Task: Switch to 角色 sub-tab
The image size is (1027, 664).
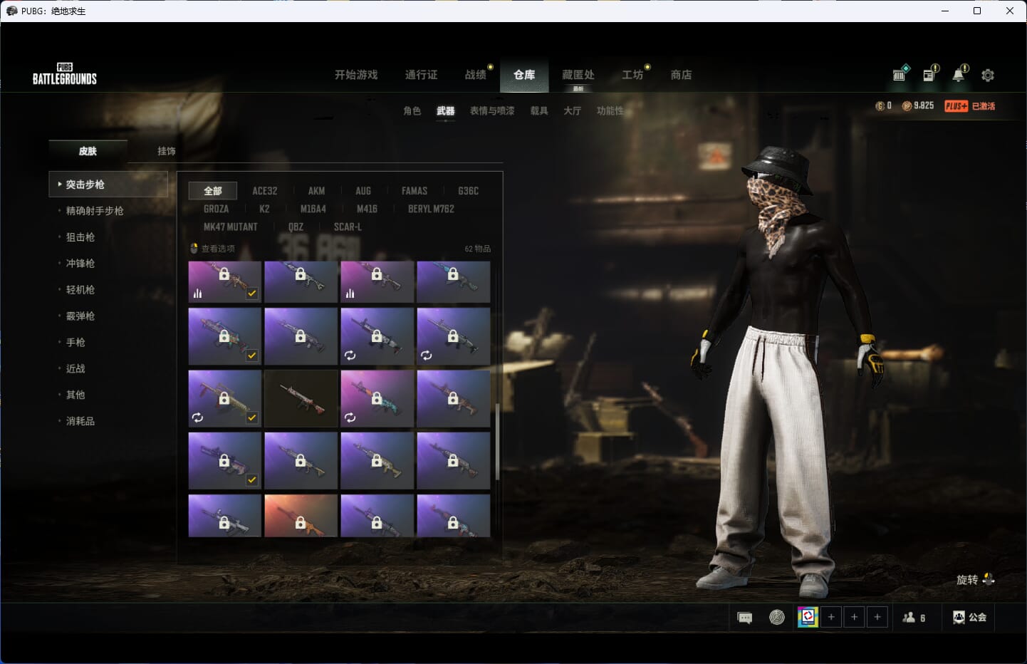Action: (412, 111)
